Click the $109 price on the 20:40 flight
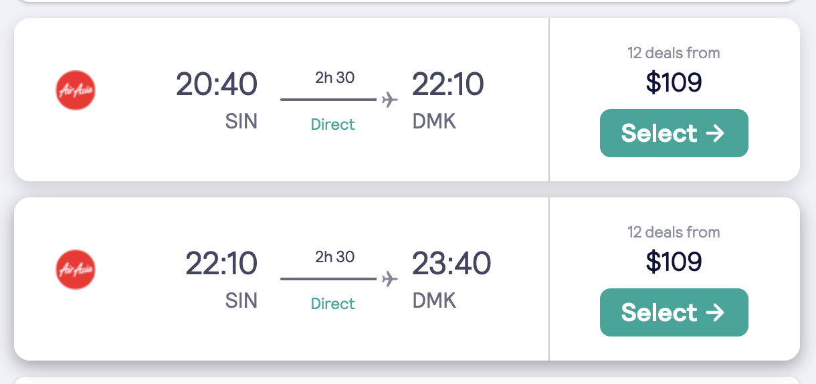816x384 pixels. click(x=674, y=82)
